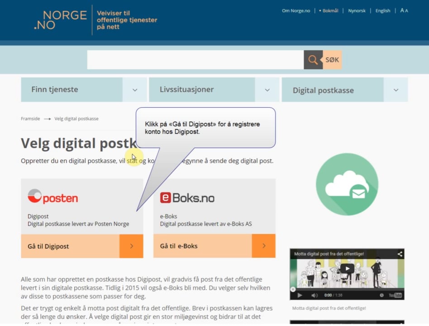Click the YouTube logo in video player
The height and width of the screenshot is (326, 429).
[395, 295]
